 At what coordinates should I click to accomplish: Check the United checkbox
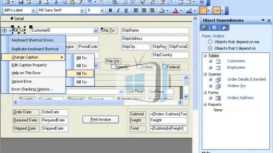coord(138,67)
